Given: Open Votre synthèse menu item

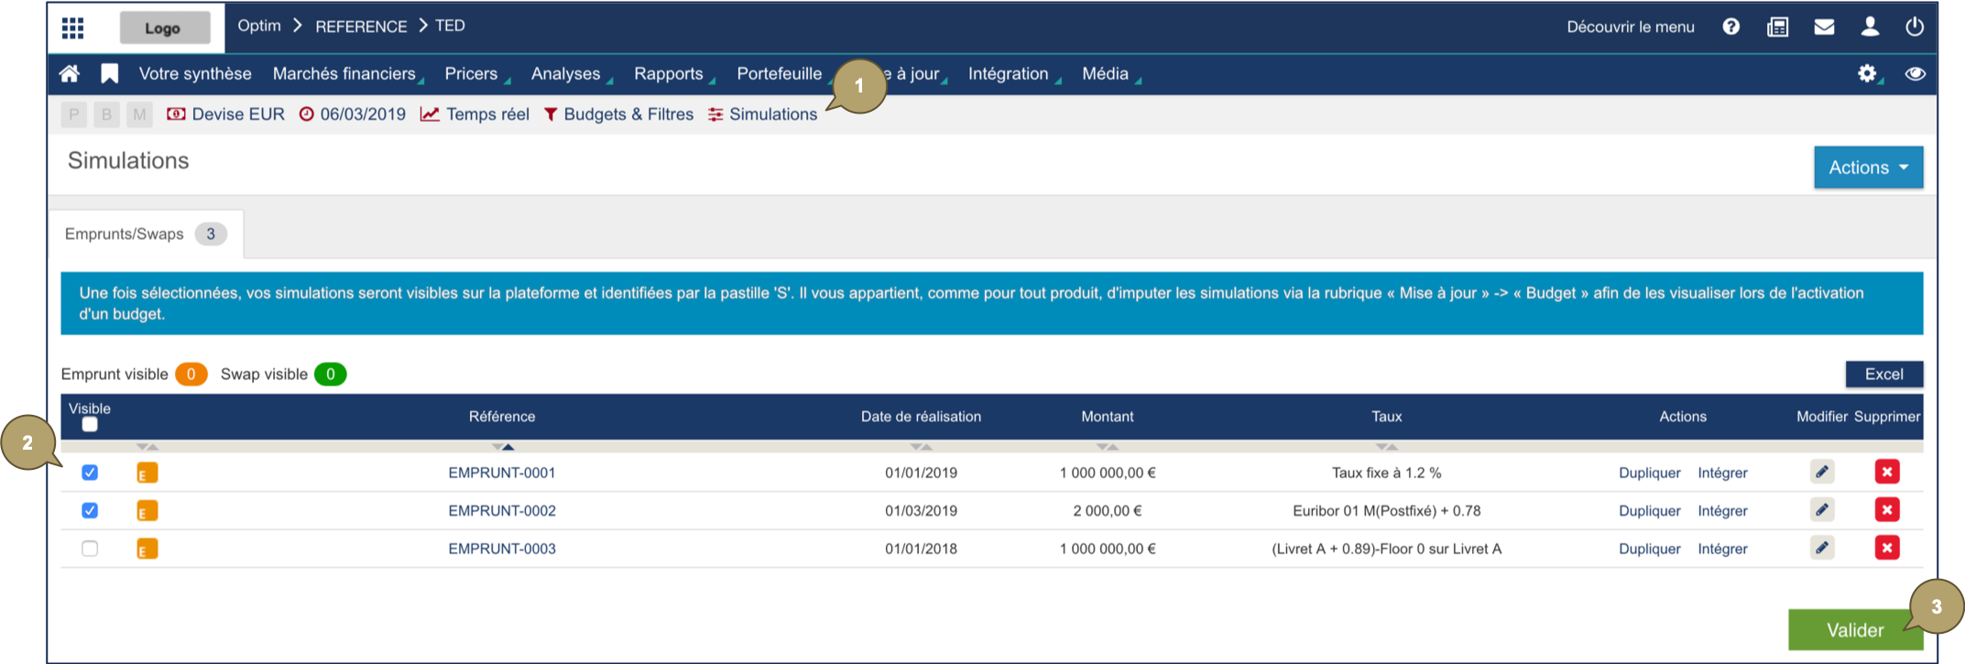Looking at the screenshot, I should coord(195,74).
